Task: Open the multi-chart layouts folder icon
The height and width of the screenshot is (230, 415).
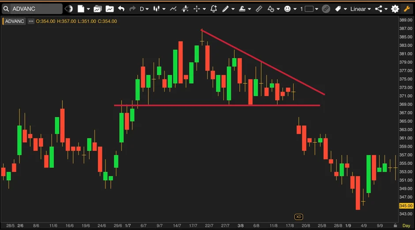Action: [98, 9]
